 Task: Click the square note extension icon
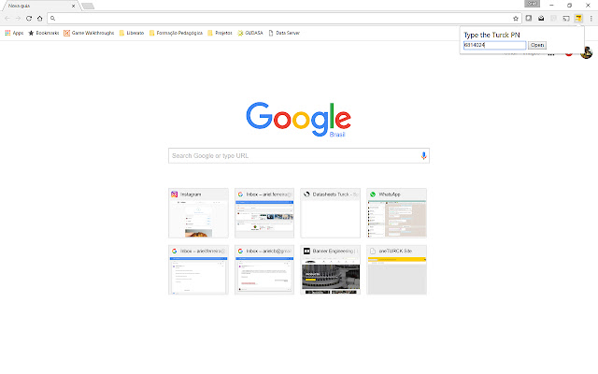(529, 19)
